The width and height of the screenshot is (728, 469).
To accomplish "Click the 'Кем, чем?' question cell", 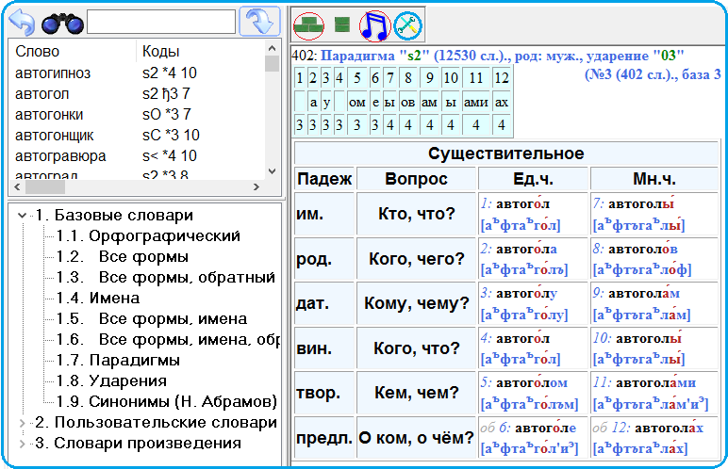I will (x=417, y=393).
